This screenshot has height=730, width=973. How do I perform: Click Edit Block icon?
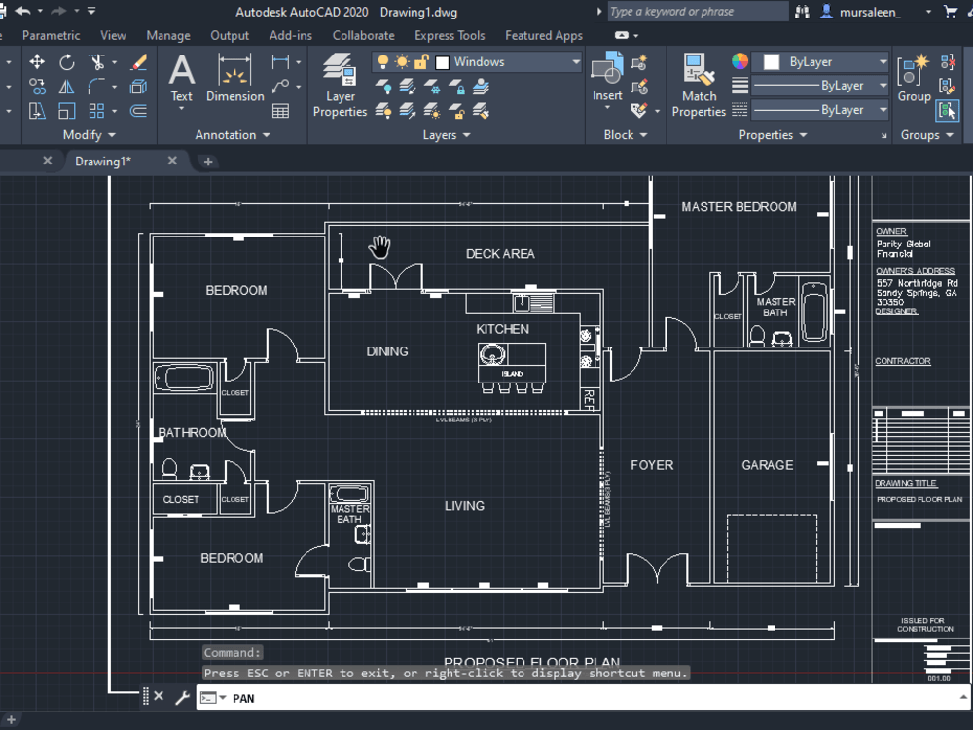(639, 87)
